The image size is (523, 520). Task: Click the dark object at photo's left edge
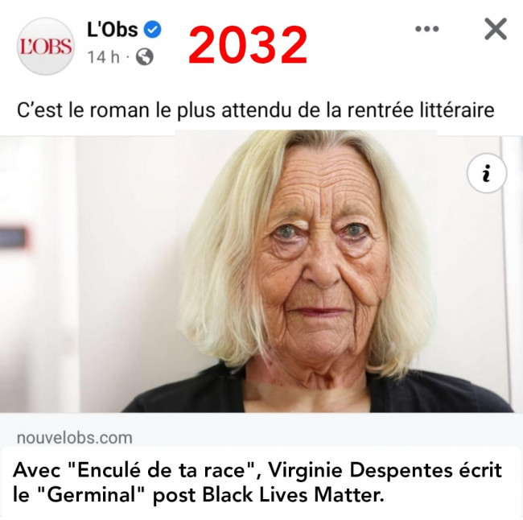pyautogui.click(x=13, y=237)
